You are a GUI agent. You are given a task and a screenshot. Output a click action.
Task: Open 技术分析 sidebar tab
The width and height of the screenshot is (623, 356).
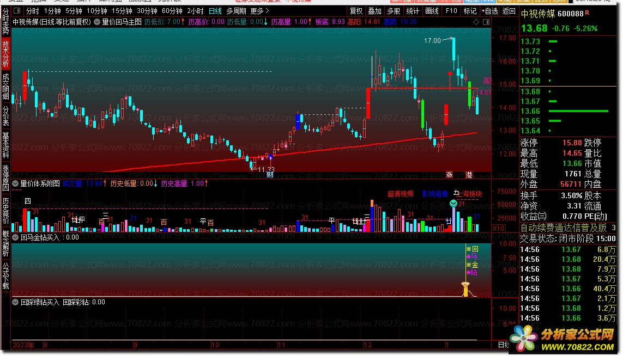coord(5,53)
